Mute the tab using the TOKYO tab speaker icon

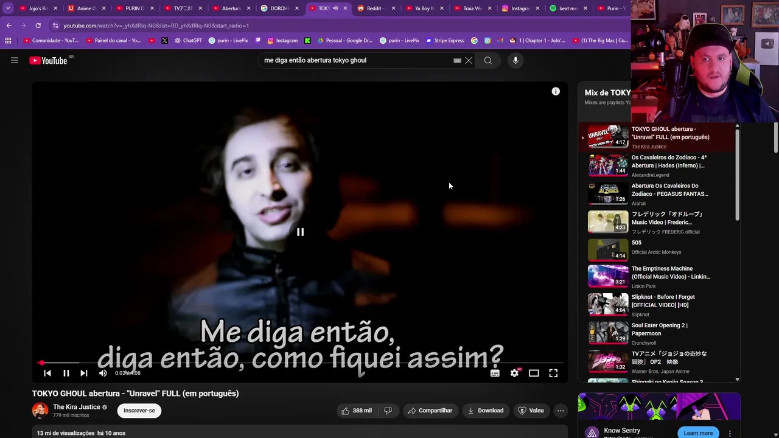335,9
